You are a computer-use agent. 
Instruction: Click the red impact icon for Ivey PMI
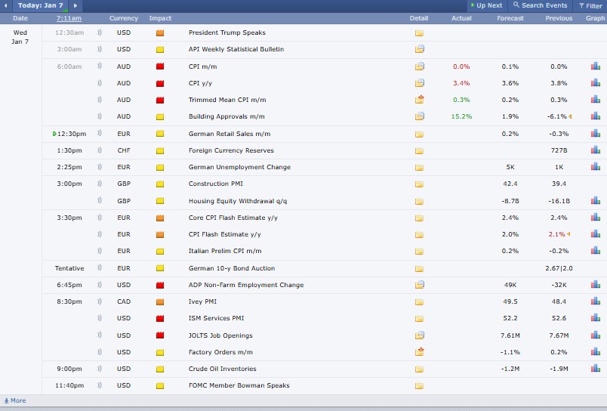click(160, 301)
